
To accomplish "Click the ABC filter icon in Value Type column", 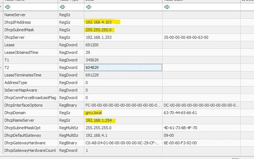I will (x=62, y=7).
